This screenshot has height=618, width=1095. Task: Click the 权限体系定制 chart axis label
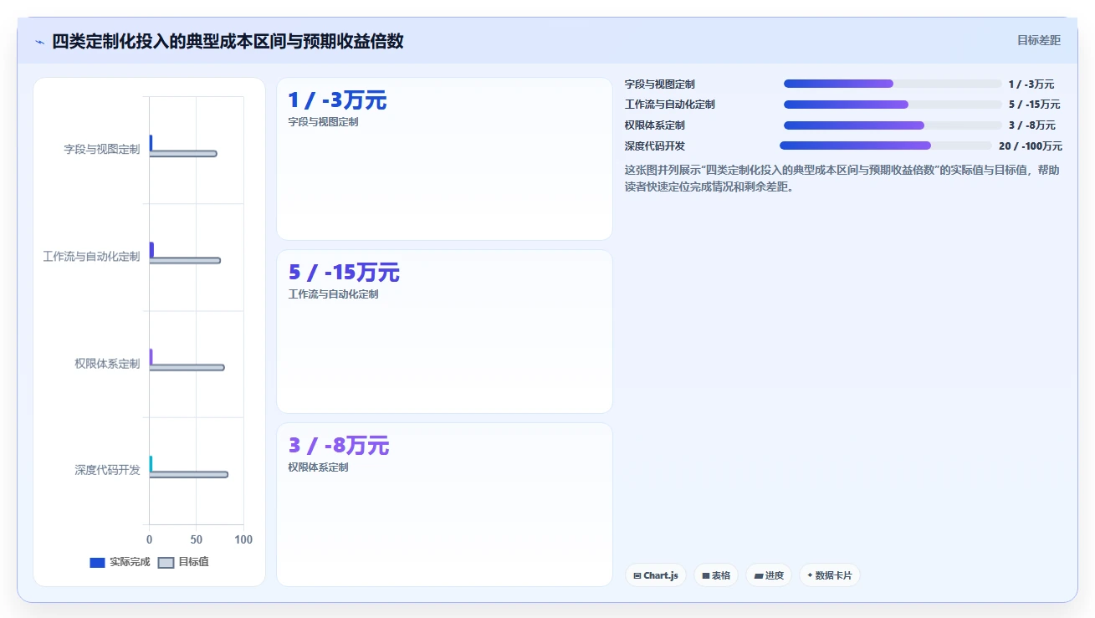click(107, 364)
